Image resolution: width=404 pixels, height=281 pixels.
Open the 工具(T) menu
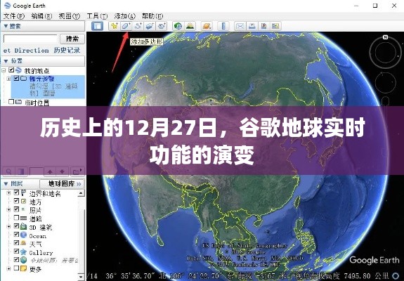tap(97, 16)
